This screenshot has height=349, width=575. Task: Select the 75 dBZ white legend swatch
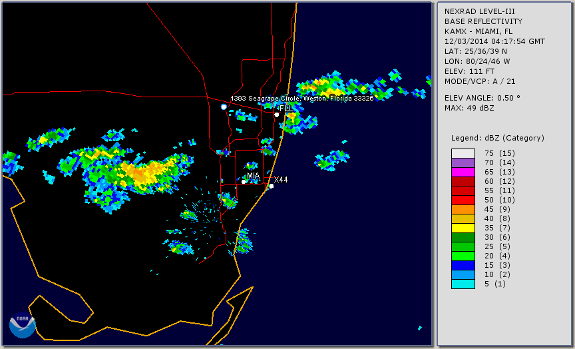point(463,153)
